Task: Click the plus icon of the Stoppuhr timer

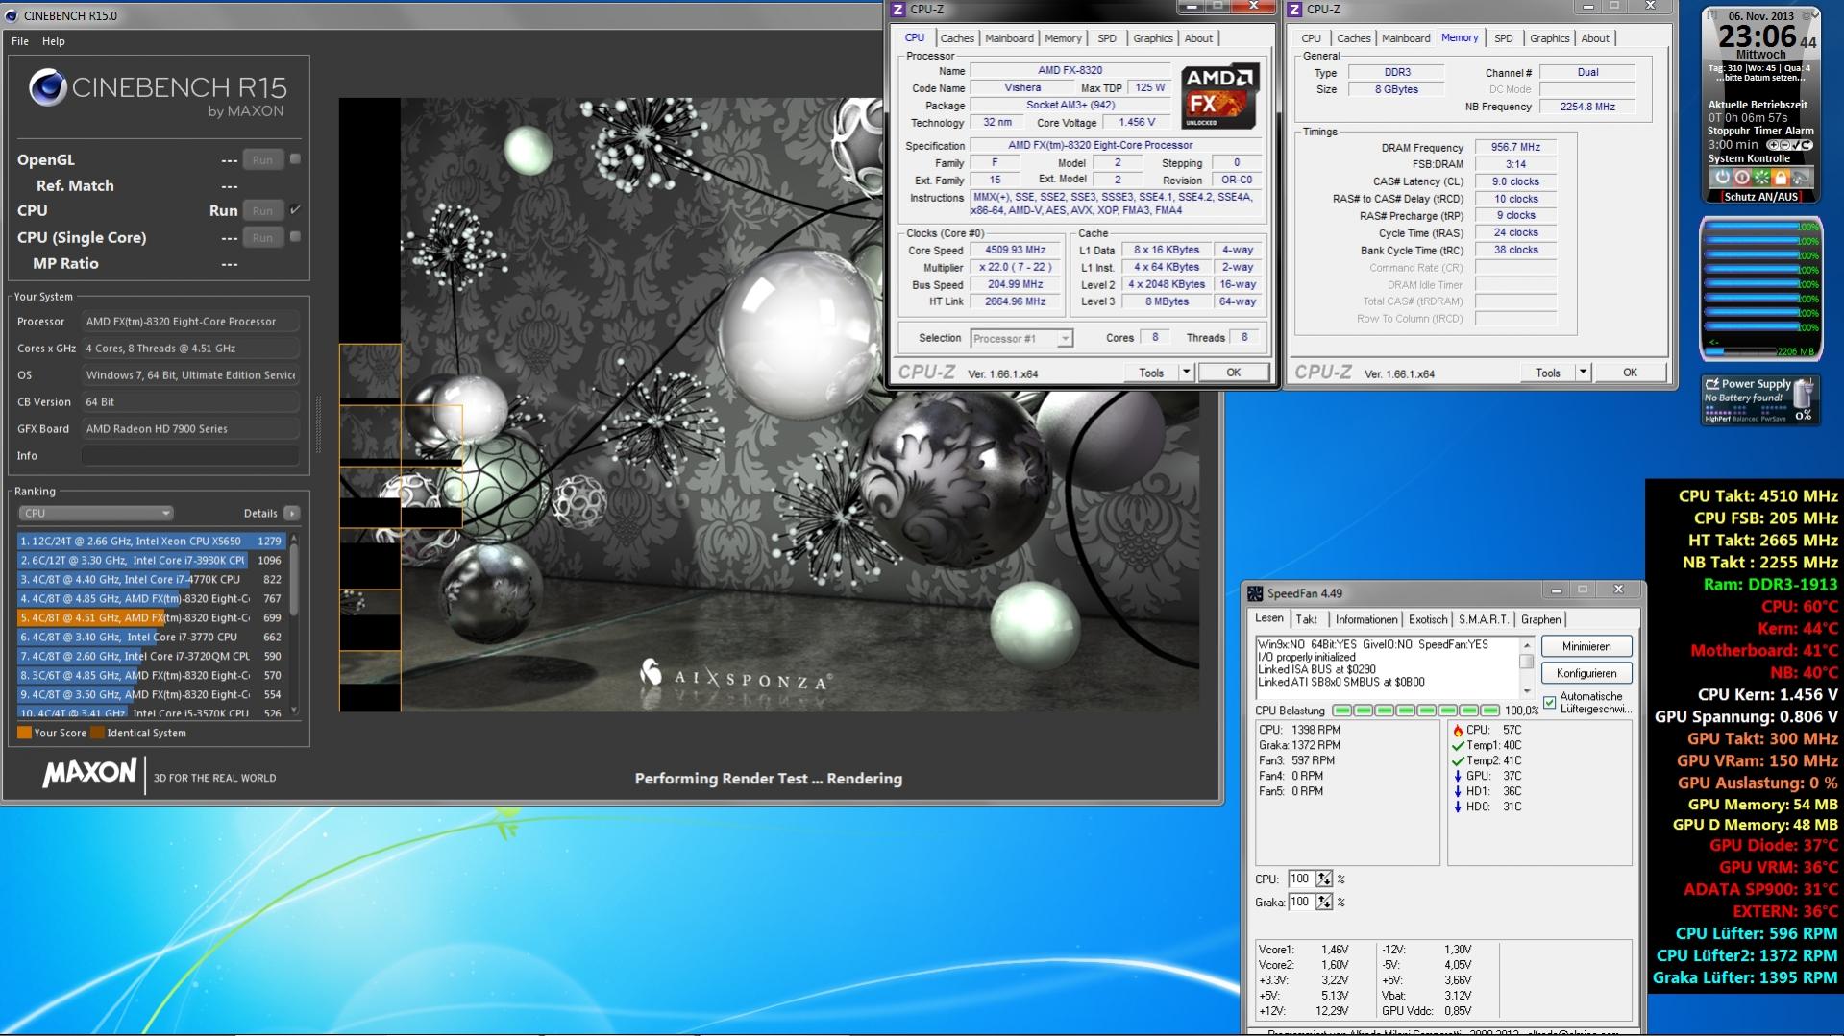Action: coord(1773,145)
